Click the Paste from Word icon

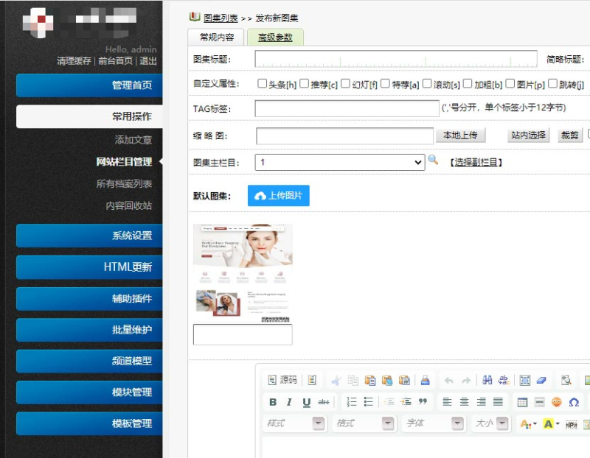click(403, 380)
